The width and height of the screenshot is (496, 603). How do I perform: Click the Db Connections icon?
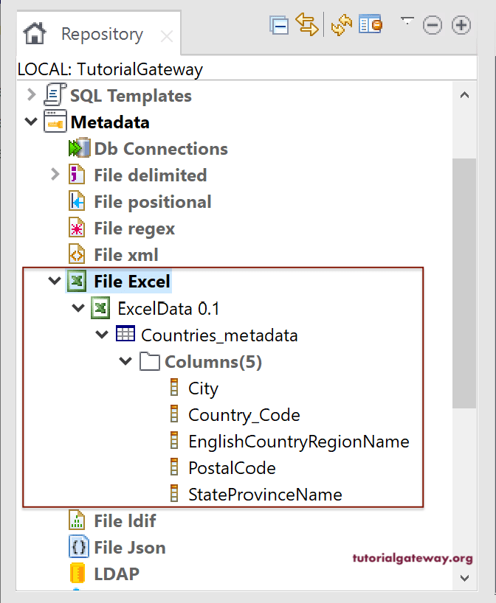tap(79, 147)
